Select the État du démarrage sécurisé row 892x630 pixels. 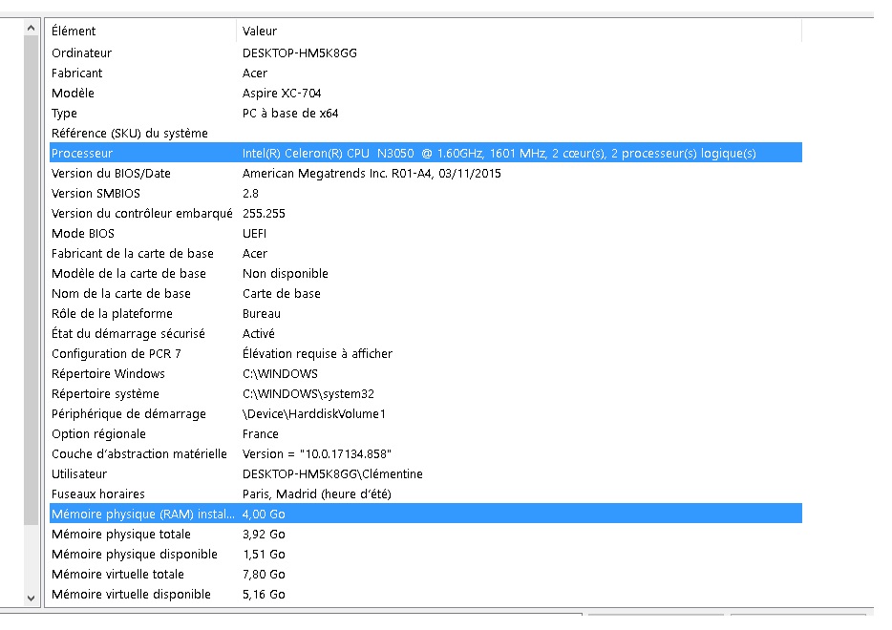coord(426,333)
